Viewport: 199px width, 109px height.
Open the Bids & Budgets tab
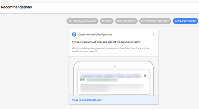click(126, 21)
